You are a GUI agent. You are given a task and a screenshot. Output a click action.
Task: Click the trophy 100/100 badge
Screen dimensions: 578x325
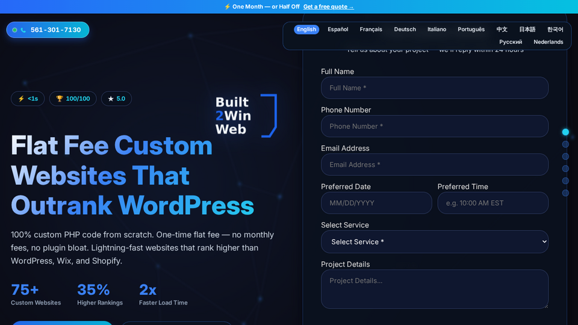pos(73,99)
